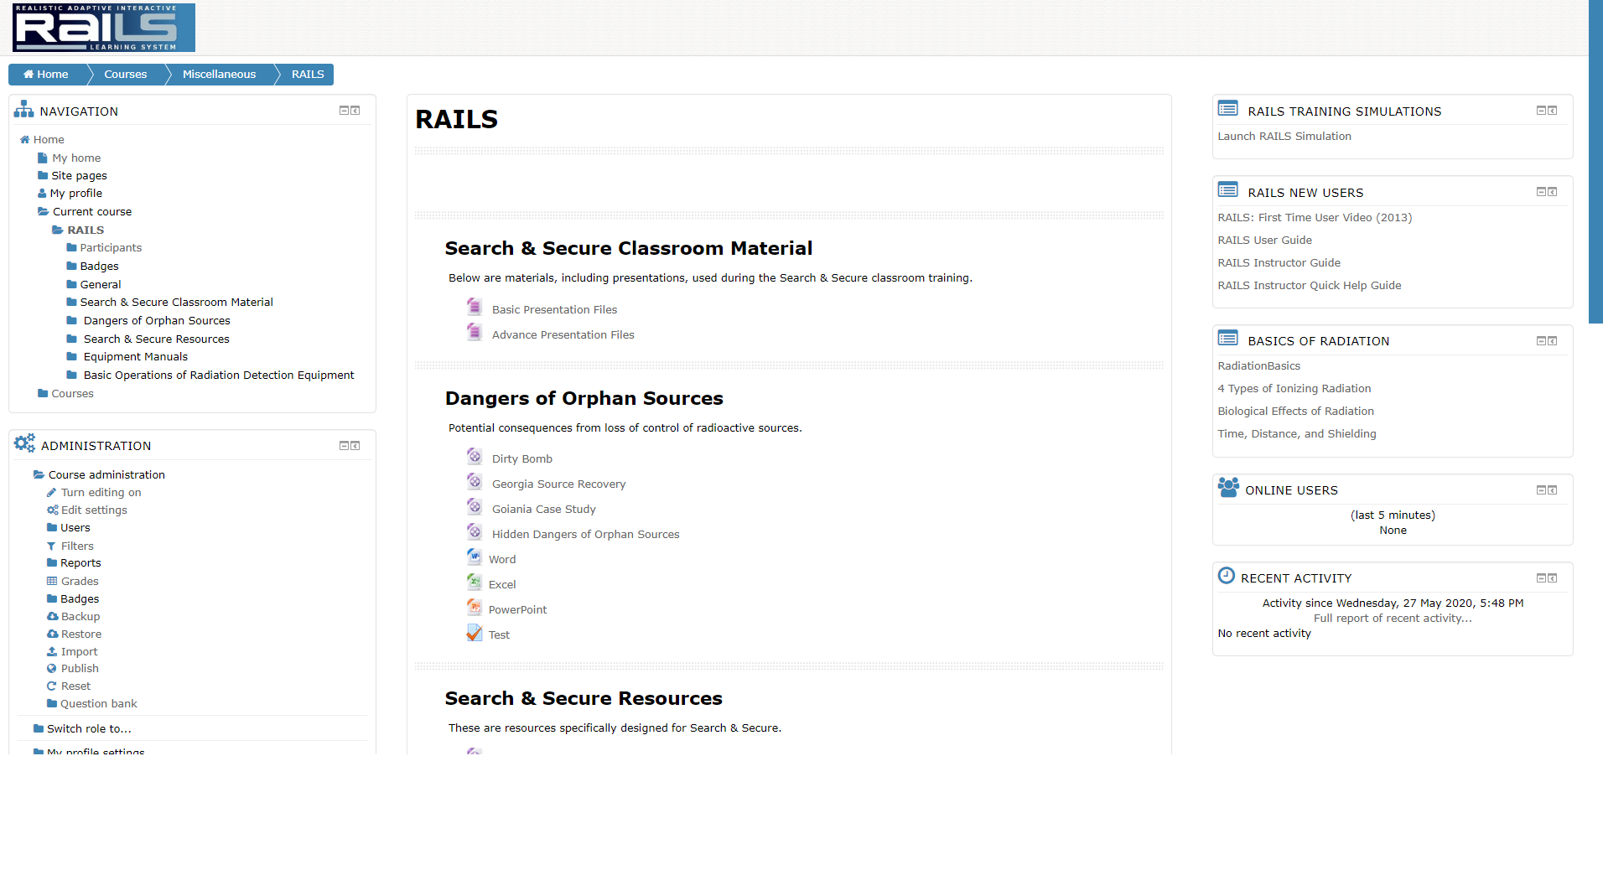Dock the Recent Activity block
Screen dimensions: 1603x870
tap(1553, 578)
